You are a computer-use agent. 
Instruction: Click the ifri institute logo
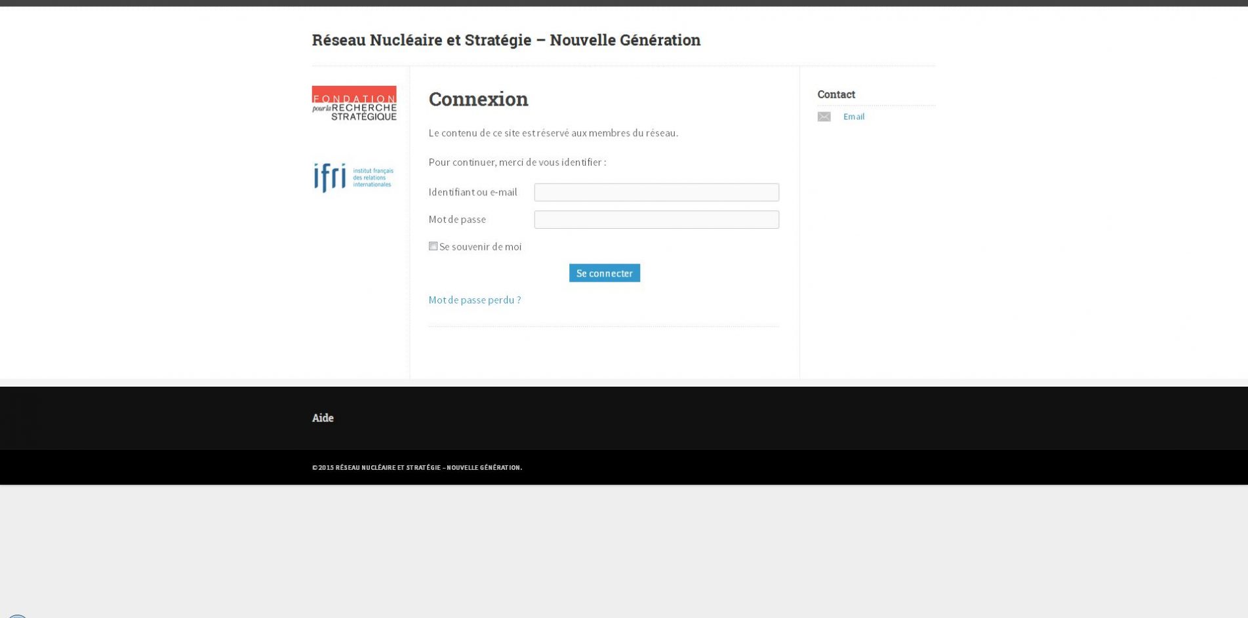point(354,178)
